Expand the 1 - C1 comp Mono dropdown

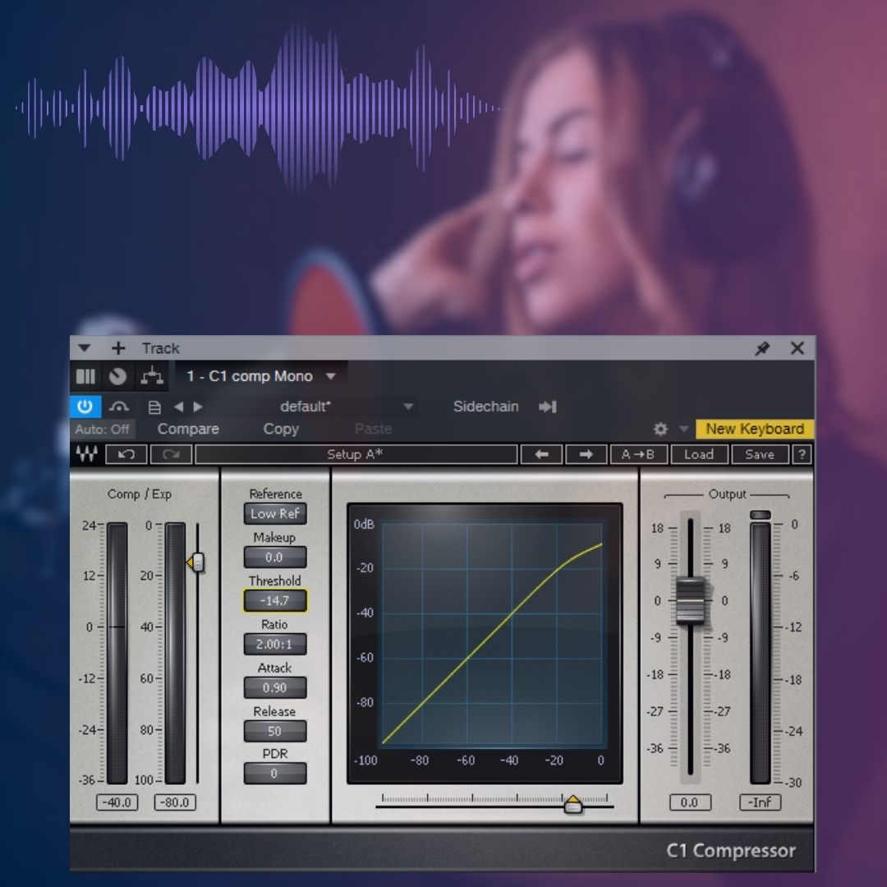[332, 376]
